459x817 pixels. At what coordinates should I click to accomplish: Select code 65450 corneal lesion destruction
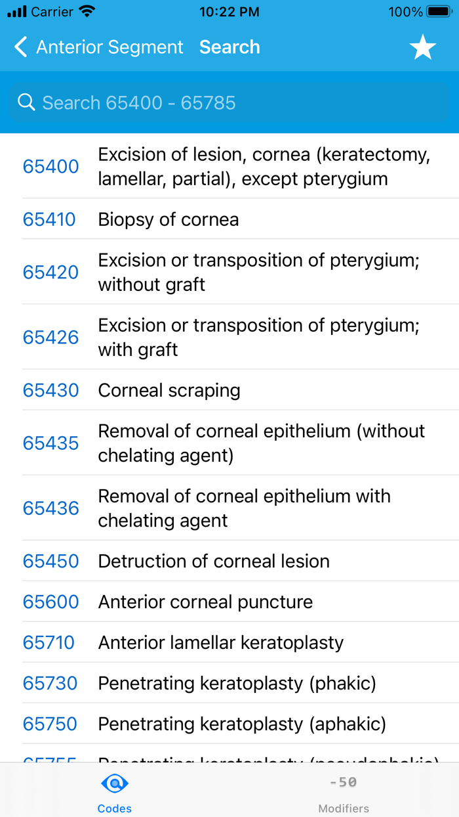pyautogui.click(x=229, y=561)
